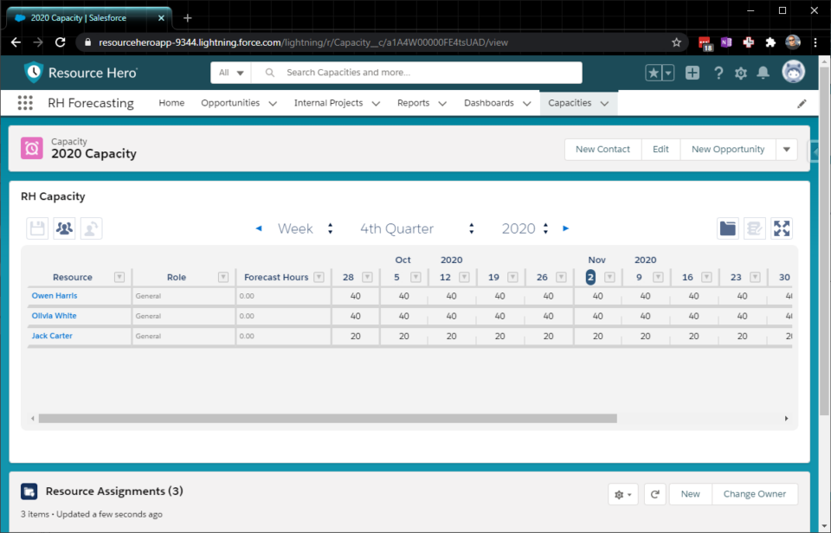Click the Save icon in RH Capacity toolbar
The image size is (831, 533).
coord(37,228)
